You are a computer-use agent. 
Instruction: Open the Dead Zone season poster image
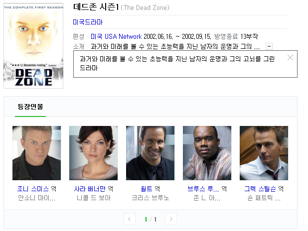[33, 46]
